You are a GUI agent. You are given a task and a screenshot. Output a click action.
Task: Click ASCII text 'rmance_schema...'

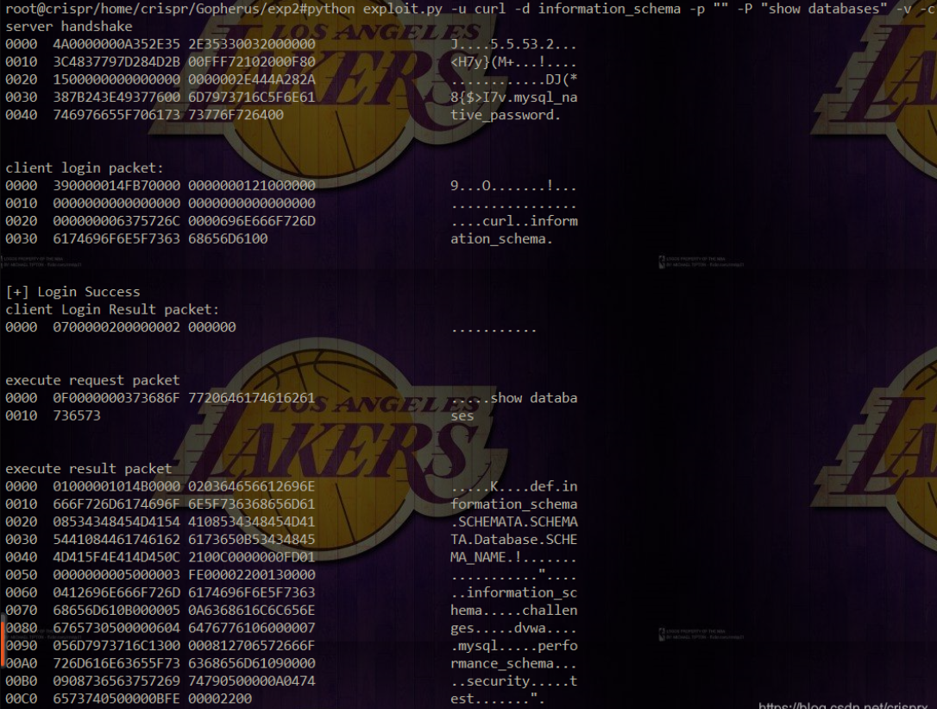click(514, 663)
